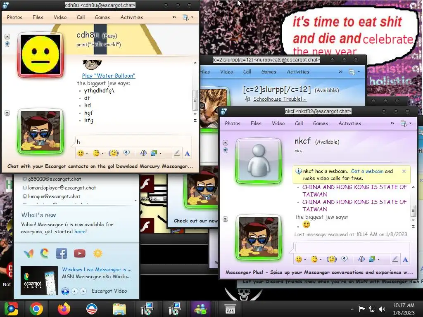Open font settings in nkcf chat

(361, 259)
